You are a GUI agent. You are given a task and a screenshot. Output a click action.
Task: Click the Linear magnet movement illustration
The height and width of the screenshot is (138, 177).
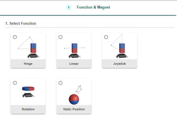coord(74,49)
